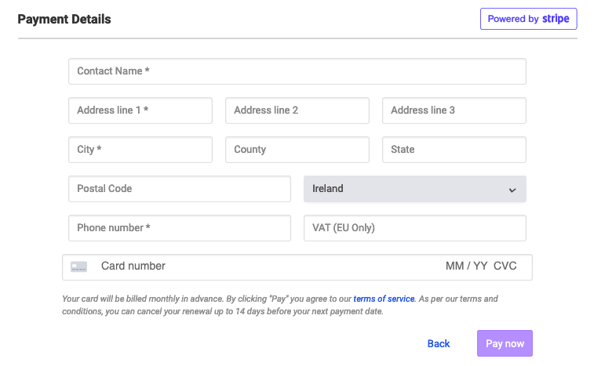This screenshot has height=366, width=594.
Task: Click into Address line 3 field
Action: click(x=454, y=111)
